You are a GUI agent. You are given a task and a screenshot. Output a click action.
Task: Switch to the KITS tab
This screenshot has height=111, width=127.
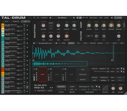point(6,21)
